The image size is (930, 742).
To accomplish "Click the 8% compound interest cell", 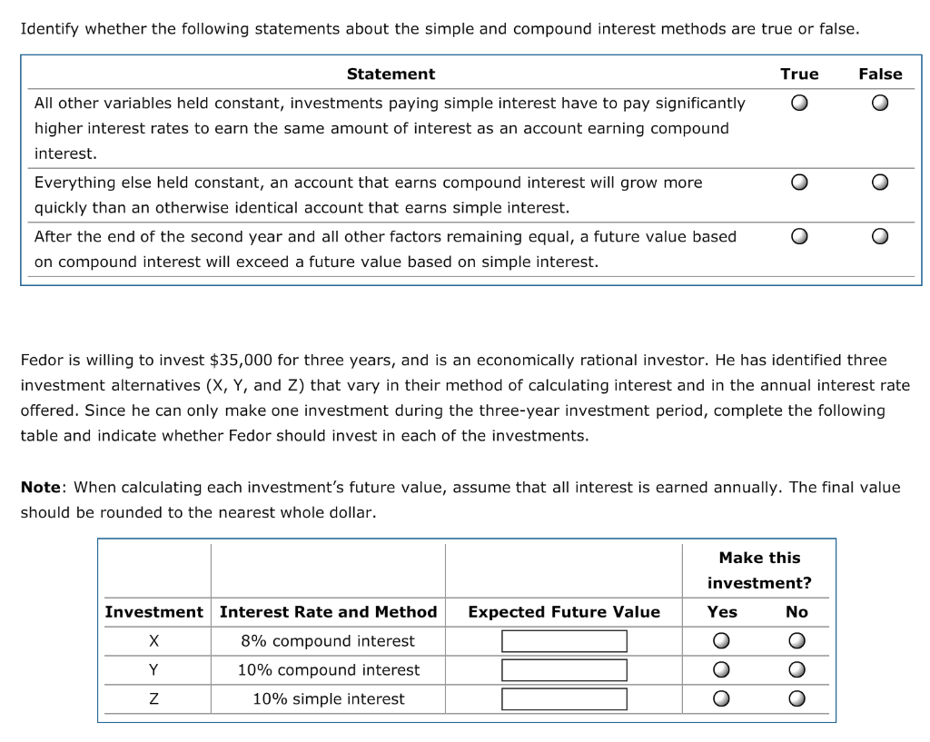I will click(328, 640).
